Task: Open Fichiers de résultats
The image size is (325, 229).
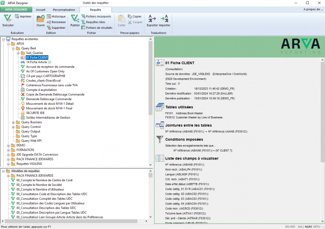Action: pos(97,28)
